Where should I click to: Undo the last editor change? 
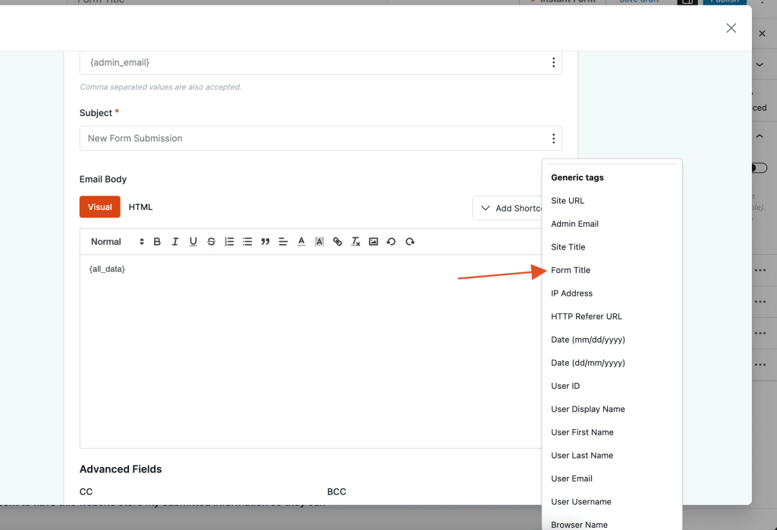pyautogui.click(x=392, y=241)
